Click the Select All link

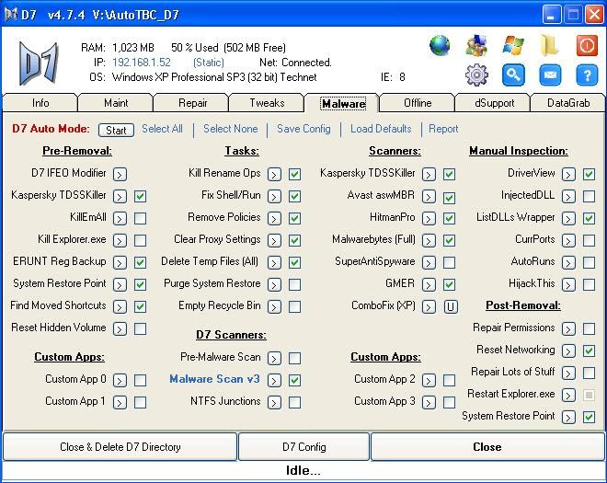162,129
